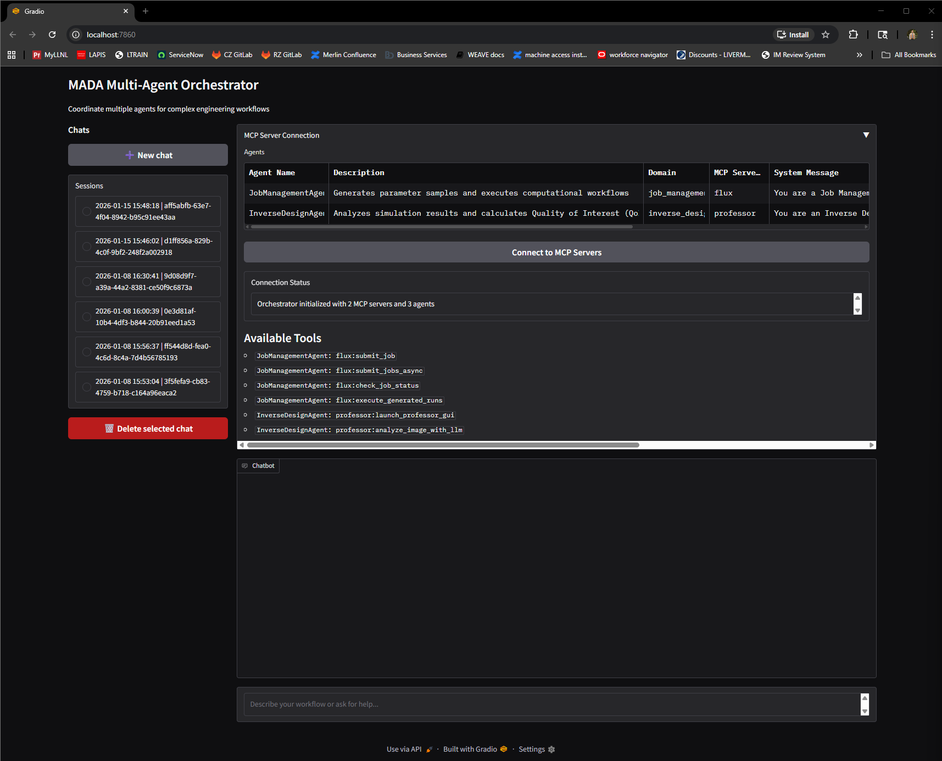The image size is (942, 761).
Task: Click the flux MCP server cell
Action: [x=739, y=193]
